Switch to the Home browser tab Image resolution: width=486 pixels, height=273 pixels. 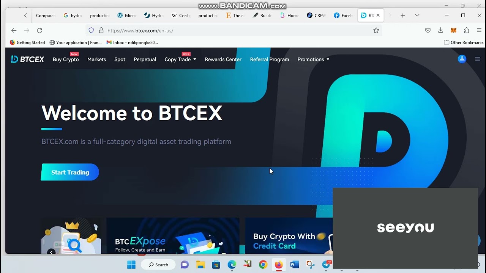[289, 16]
